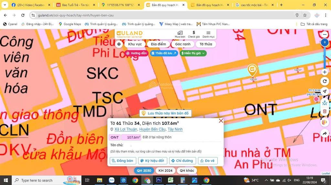Screen dimensions: 331x185
Task: Expand the tab search dropdown arrow
Action: [5, 5]
